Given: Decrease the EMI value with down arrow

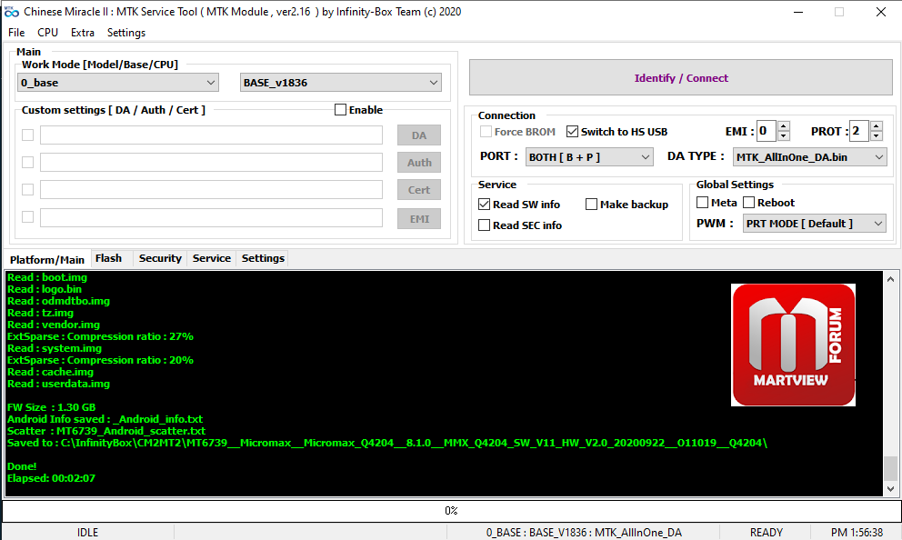Looking at the screenshot, I should coord(784,136).
